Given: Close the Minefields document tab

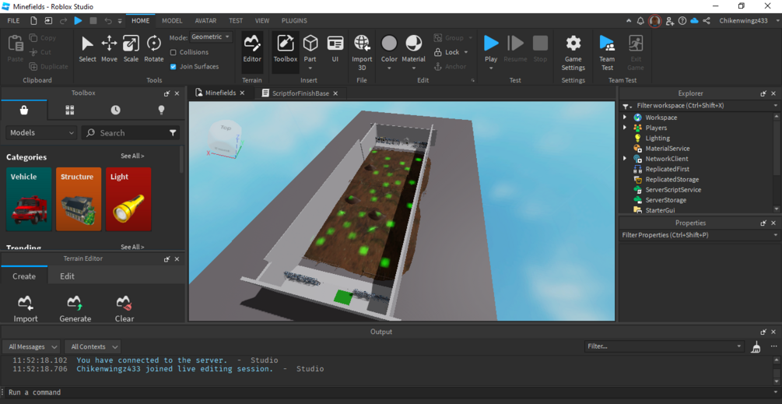Looking at the screenshot, I should pos(242,93).
